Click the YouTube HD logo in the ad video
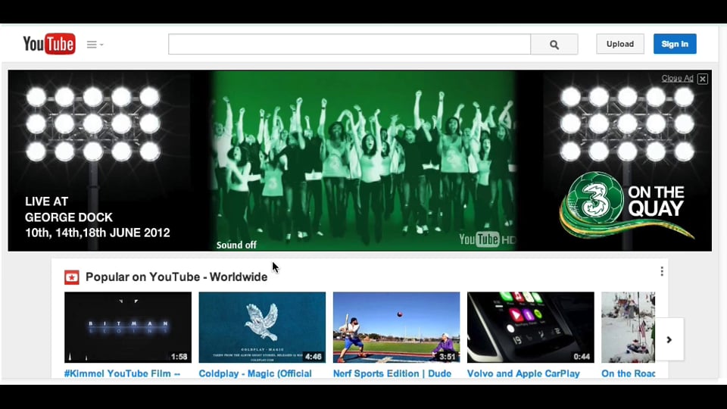The image size is (727, 409). [487, 239]
